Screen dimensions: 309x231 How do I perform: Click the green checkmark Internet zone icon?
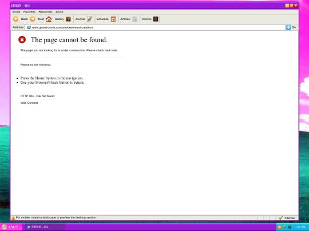[x=280, y=218]
